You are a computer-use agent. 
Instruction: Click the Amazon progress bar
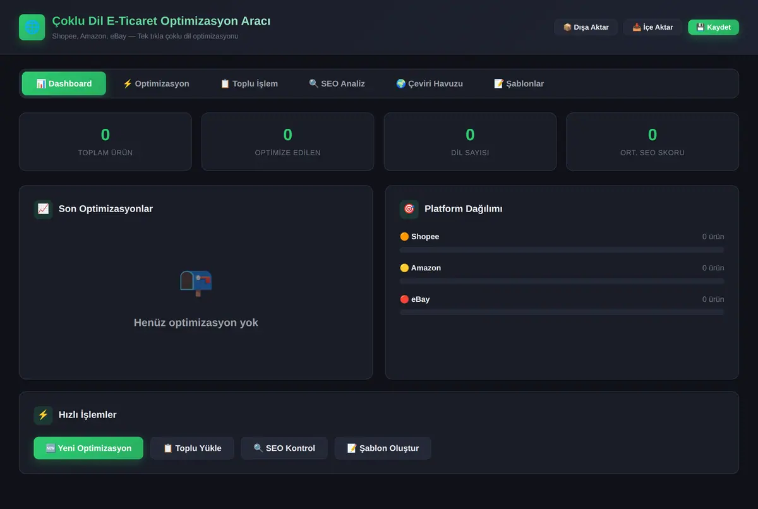[562, 281]
